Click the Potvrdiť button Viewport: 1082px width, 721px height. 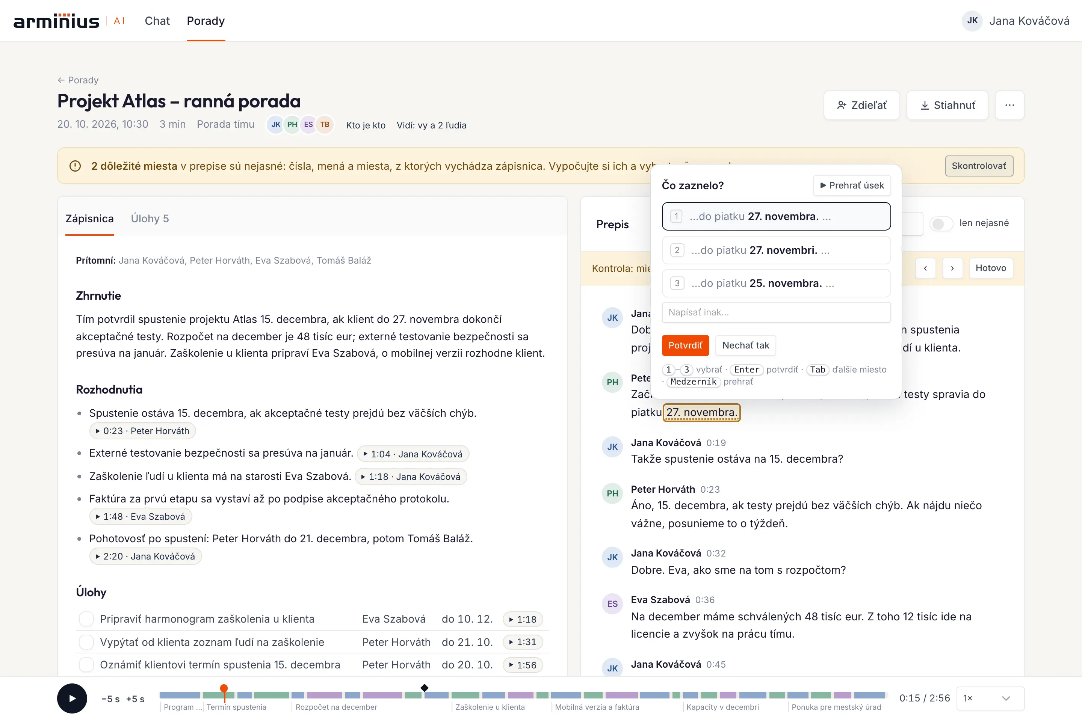pos(685,345)
